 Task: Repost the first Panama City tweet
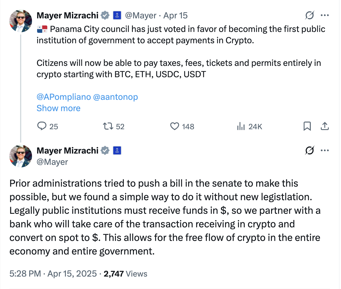pyautogui.click(x=108, y=126)
